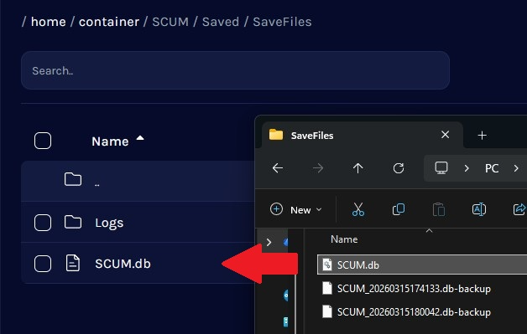Click the SaveFiles tab folder icon
The width and height of the screenshot is (527, 334).
click(x=276, y=135)
